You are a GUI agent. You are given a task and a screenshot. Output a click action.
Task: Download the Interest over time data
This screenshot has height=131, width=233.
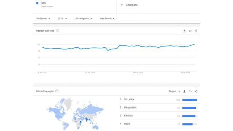coord(184,31)
